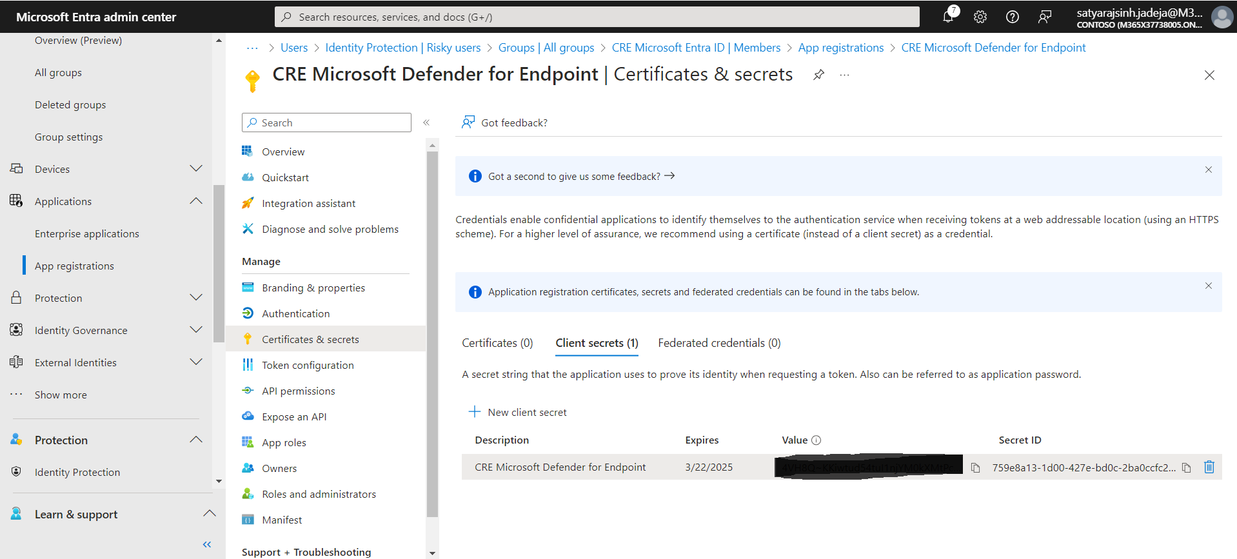
Task: Copy the client secret value
Action: coord(976,468)
